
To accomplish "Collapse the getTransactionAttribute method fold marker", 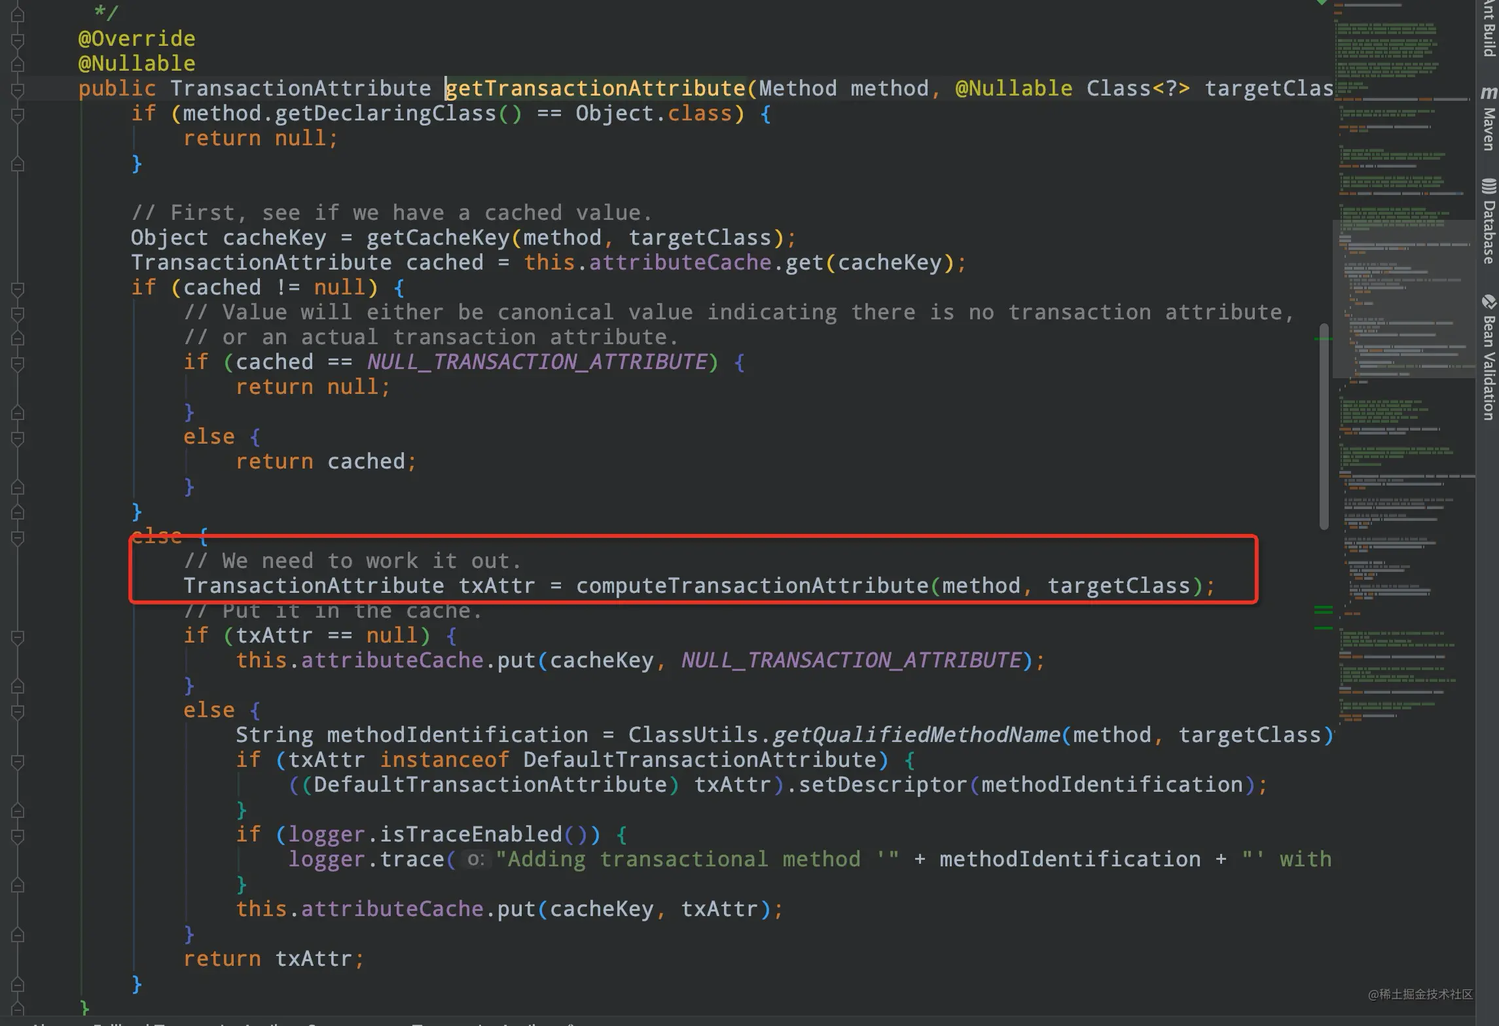I will 18,89.
